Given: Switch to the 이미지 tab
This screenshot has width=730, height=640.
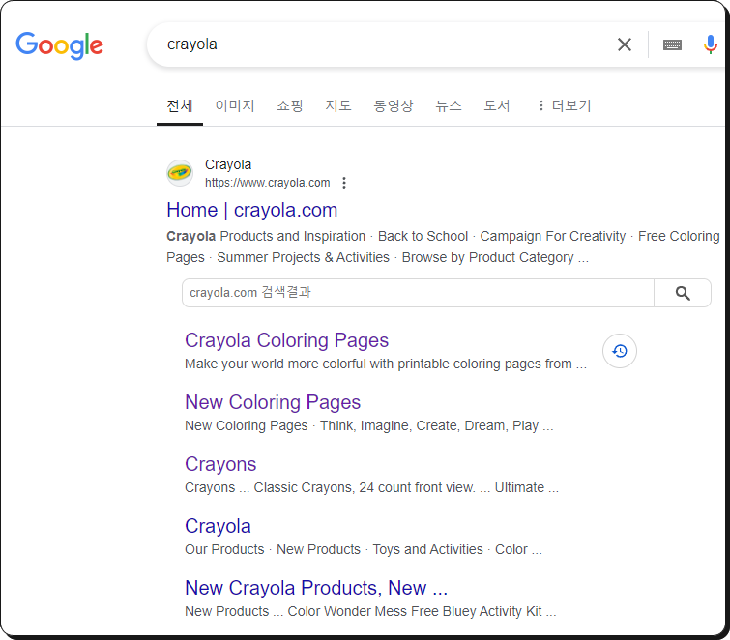Looking at the screenshot, I should point(235,106).
